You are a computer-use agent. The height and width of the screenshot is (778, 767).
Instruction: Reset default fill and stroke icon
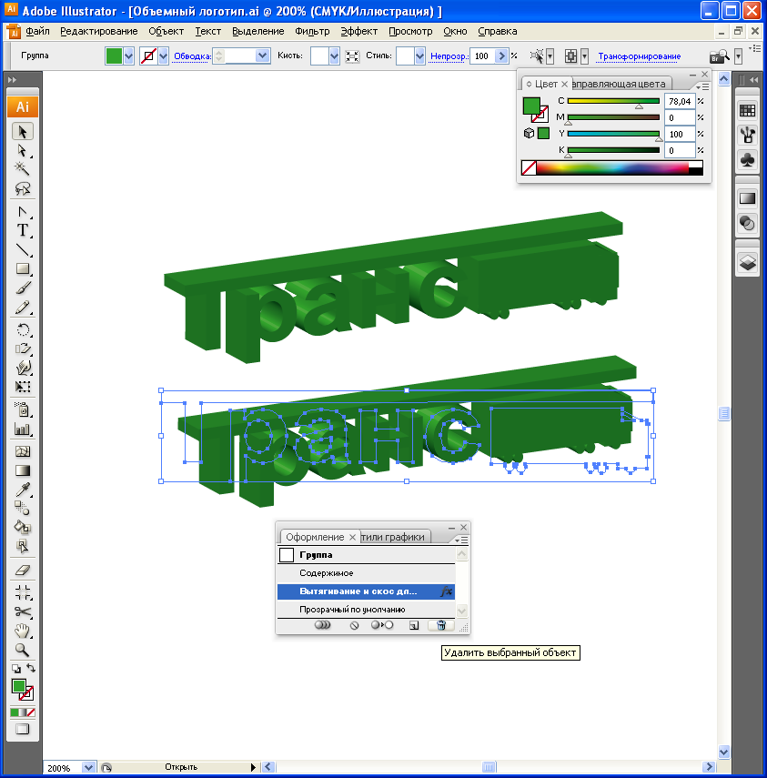(15, 668)
